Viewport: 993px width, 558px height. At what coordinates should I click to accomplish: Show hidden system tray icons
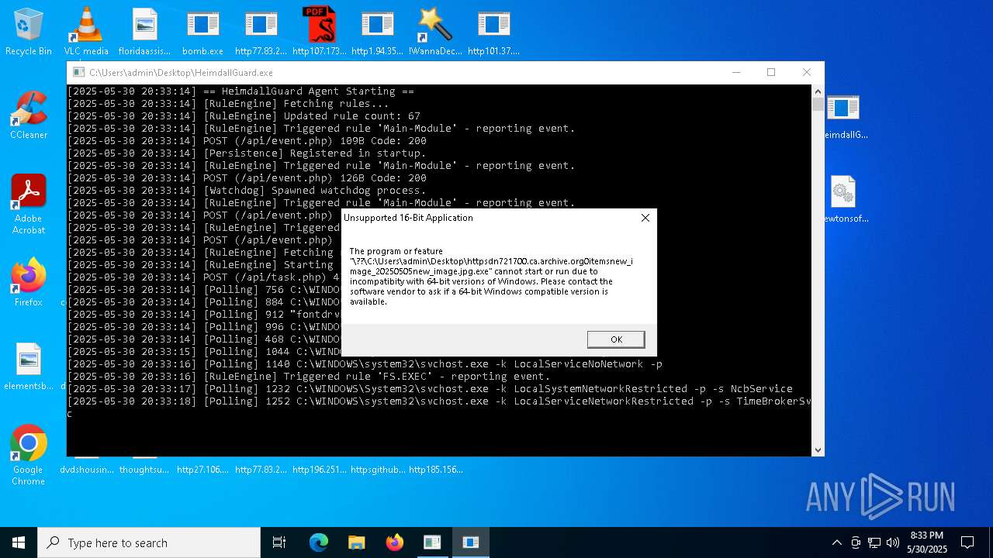coord(836,542)
